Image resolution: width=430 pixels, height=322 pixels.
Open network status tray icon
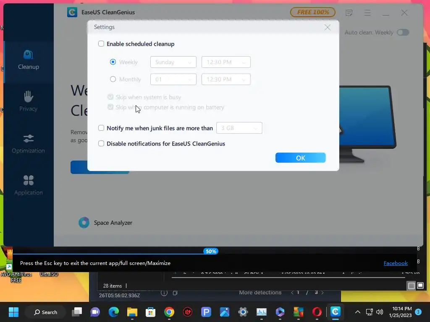point(370,312)
